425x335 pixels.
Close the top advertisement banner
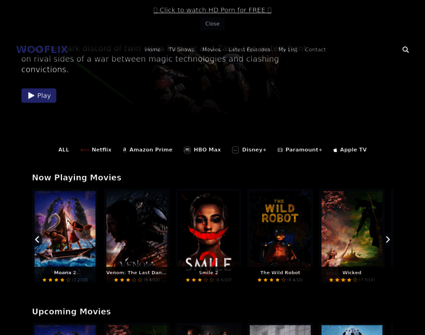click(x=212, y=23)
